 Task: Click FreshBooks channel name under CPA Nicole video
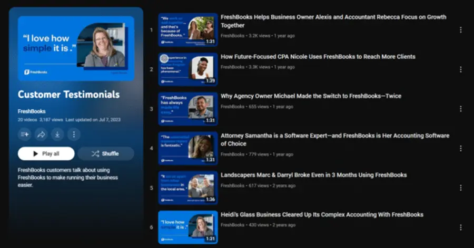pos(232,67)
